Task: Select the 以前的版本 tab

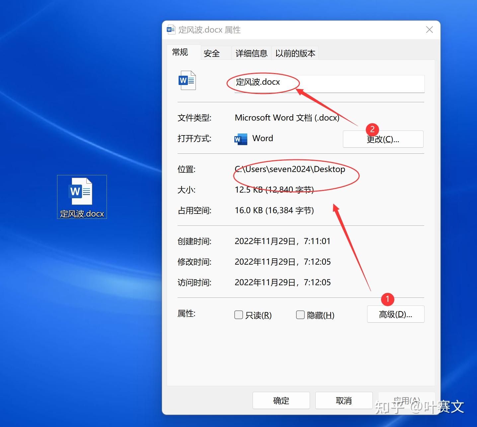Action: tap(295, 53)
